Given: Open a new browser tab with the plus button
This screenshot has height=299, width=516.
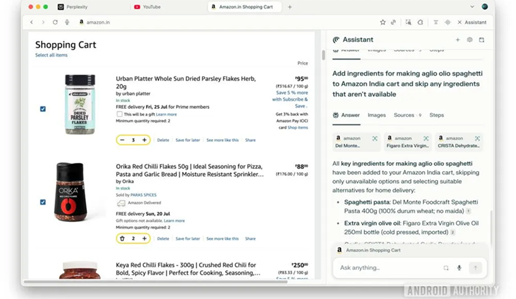Looking at the screenshot, I should pyautogui.click(x=290, y=7).
